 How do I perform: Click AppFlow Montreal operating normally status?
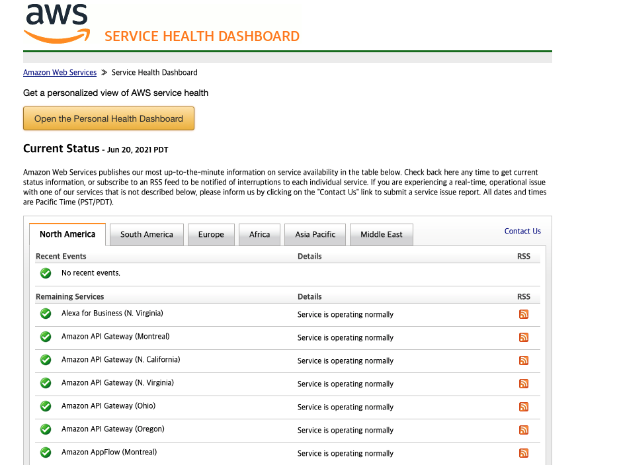345,454
